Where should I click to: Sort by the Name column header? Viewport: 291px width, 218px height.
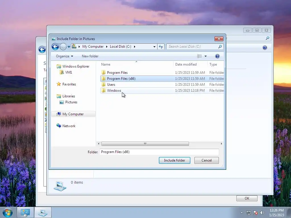click(x=106, y=64)
